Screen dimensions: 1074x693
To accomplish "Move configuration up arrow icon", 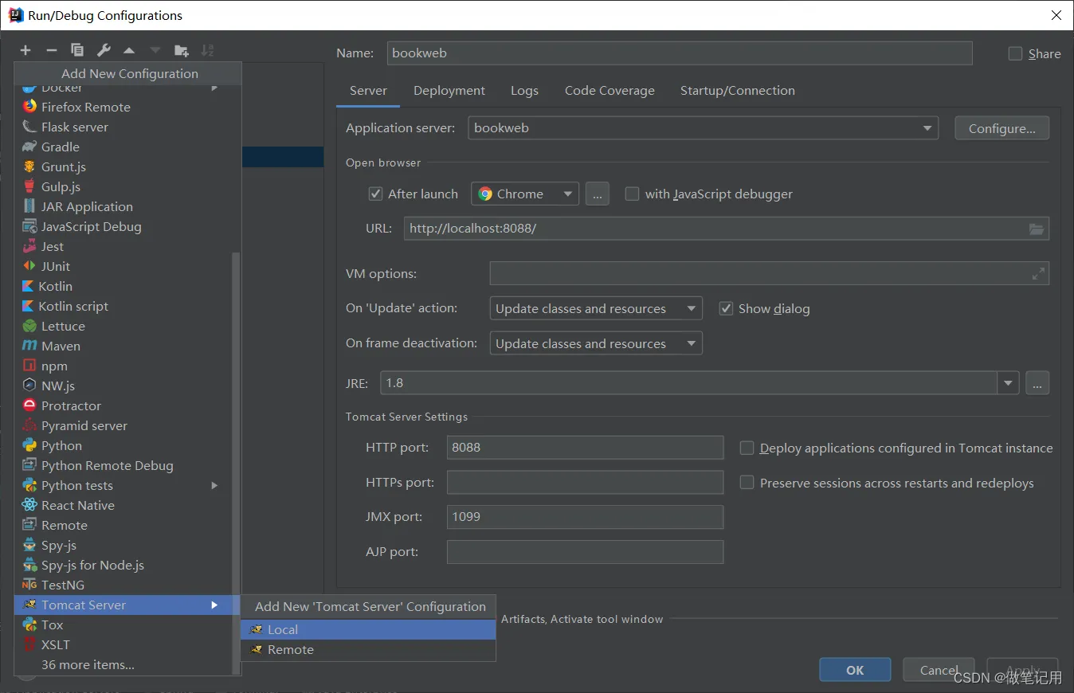I will 129,50.
